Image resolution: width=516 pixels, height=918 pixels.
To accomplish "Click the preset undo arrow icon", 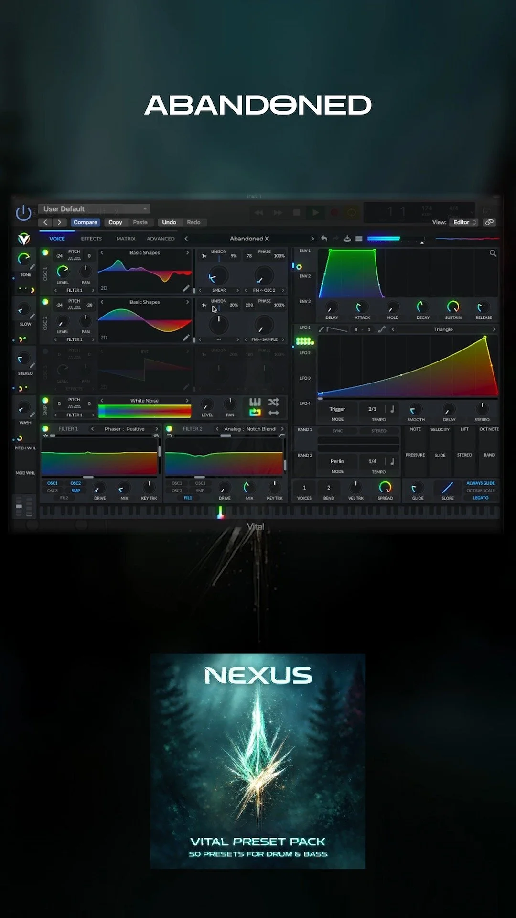I will click(x=324, y=239).
